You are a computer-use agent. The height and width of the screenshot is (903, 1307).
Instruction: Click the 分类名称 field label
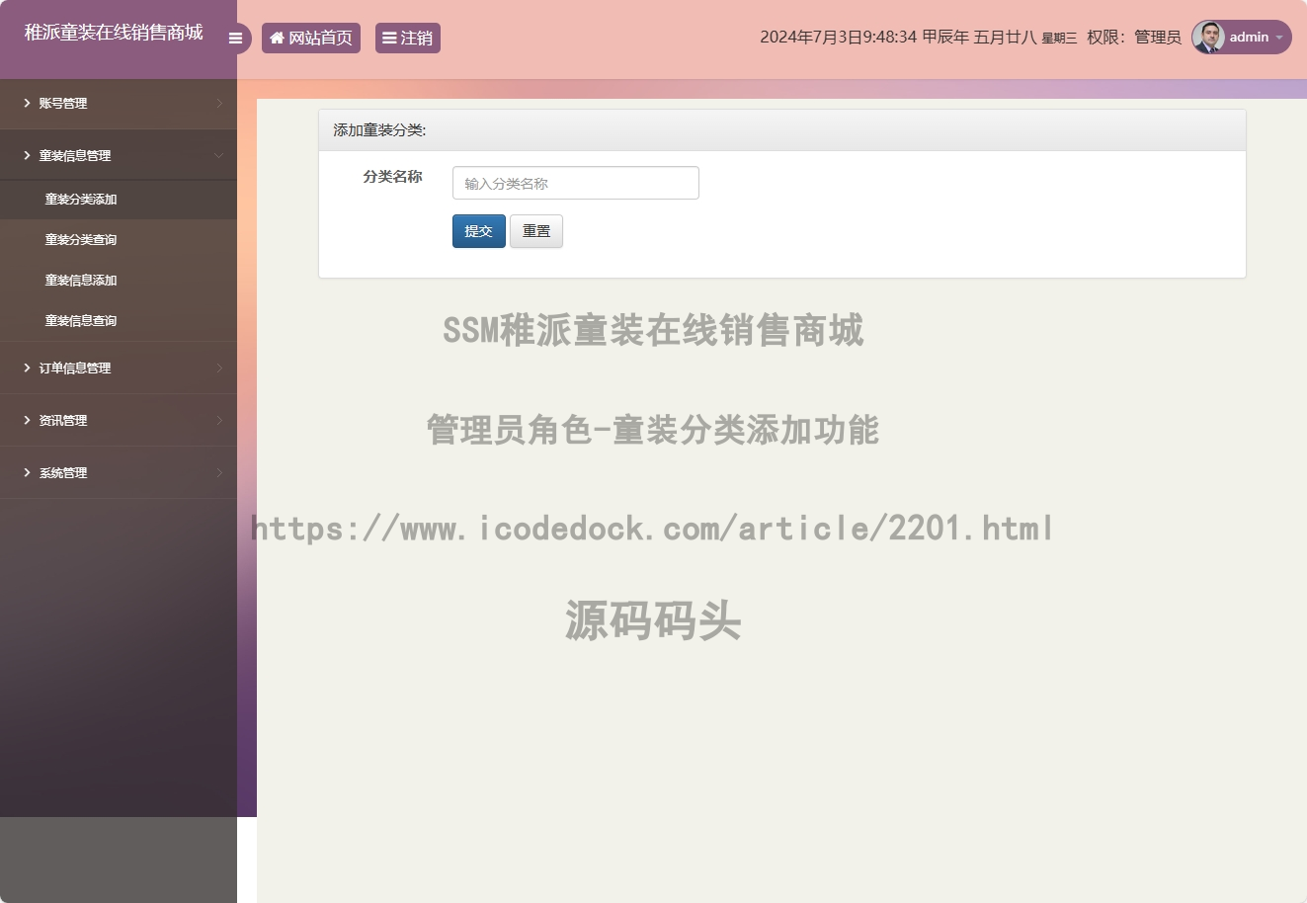(x=392, y=177)
